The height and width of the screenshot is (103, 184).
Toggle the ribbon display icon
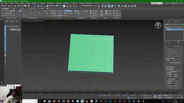[x=109, y=6]
